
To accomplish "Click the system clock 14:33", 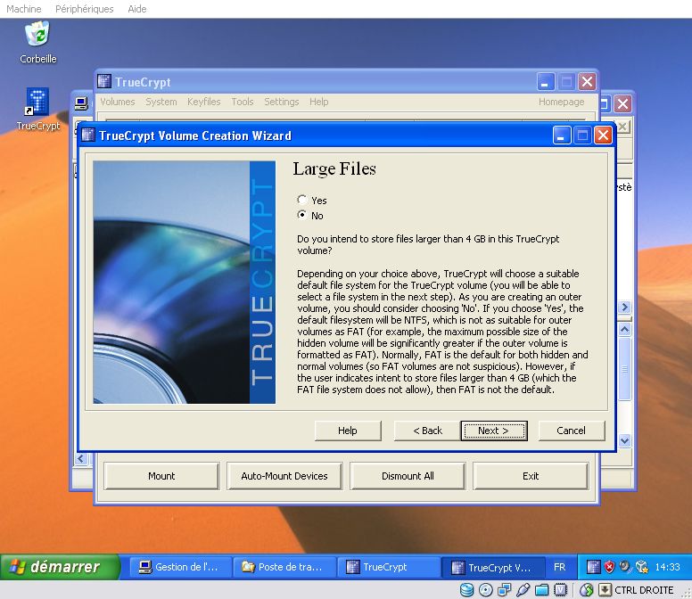I will [x=667, y=567].
